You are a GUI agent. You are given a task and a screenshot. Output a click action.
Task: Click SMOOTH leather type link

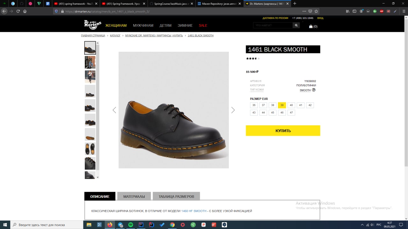click(x=305, y=90)
